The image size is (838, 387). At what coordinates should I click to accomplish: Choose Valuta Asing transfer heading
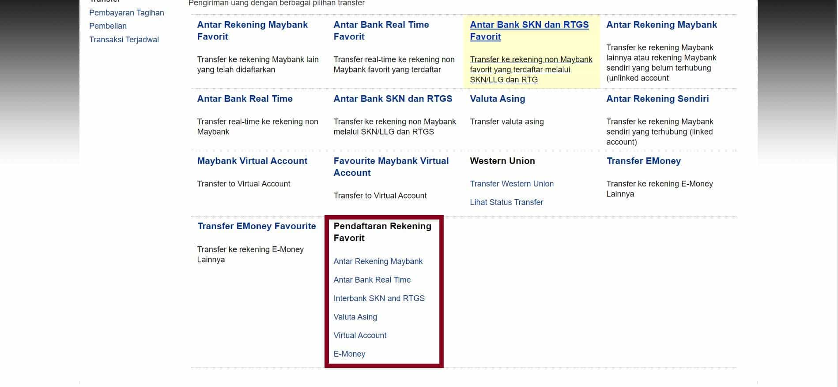tap(497, 99)
